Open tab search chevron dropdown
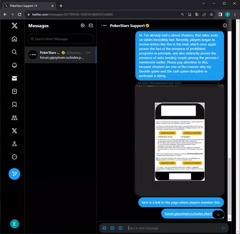The width and height of the screenshot is (240, 234). click(x=203, y=3)
